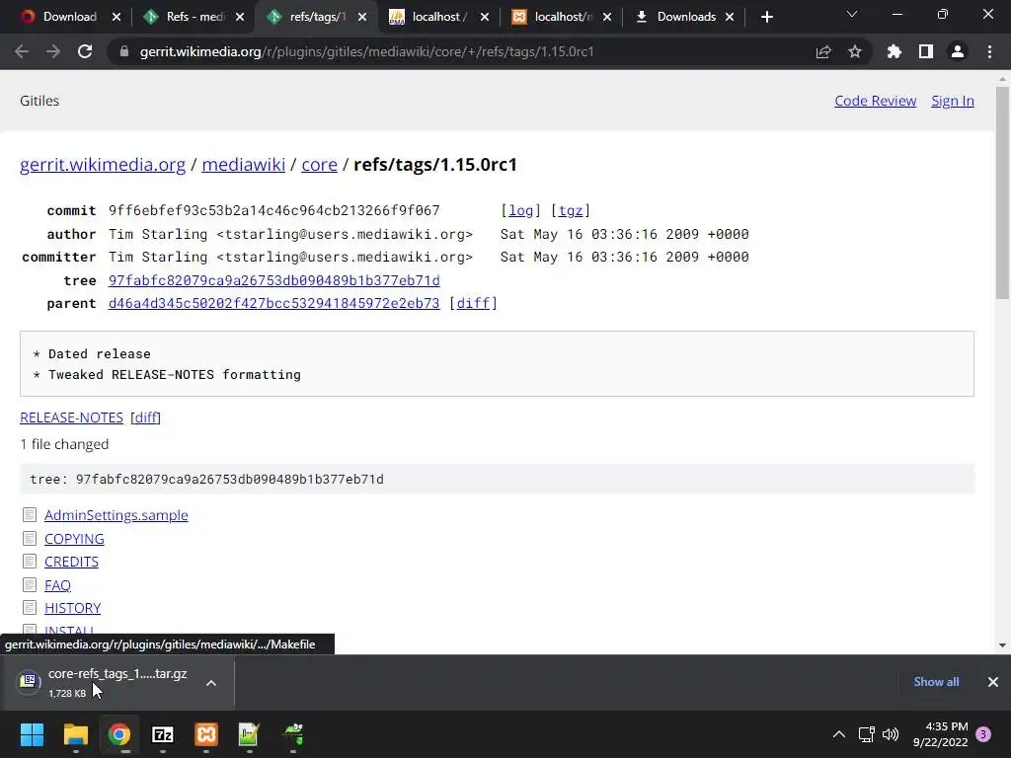This screenshot has width=1011, height=758.
Task: Click the Sign In link
Action: (953, 101)
